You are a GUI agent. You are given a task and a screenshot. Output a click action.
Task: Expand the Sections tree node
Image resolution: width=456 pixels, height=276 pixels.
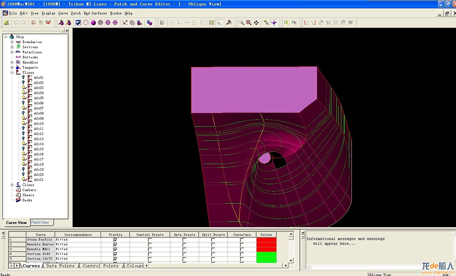(x=12, y=47)
